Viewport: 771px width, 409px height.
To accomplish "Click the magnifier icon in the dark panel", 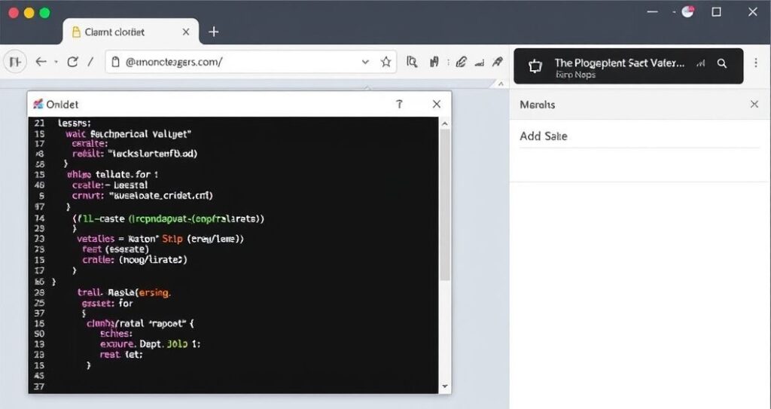I will tap(722, 64).
